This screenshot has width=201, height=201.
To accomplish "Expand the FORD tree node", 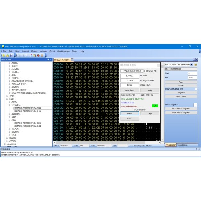I will 10,63.
